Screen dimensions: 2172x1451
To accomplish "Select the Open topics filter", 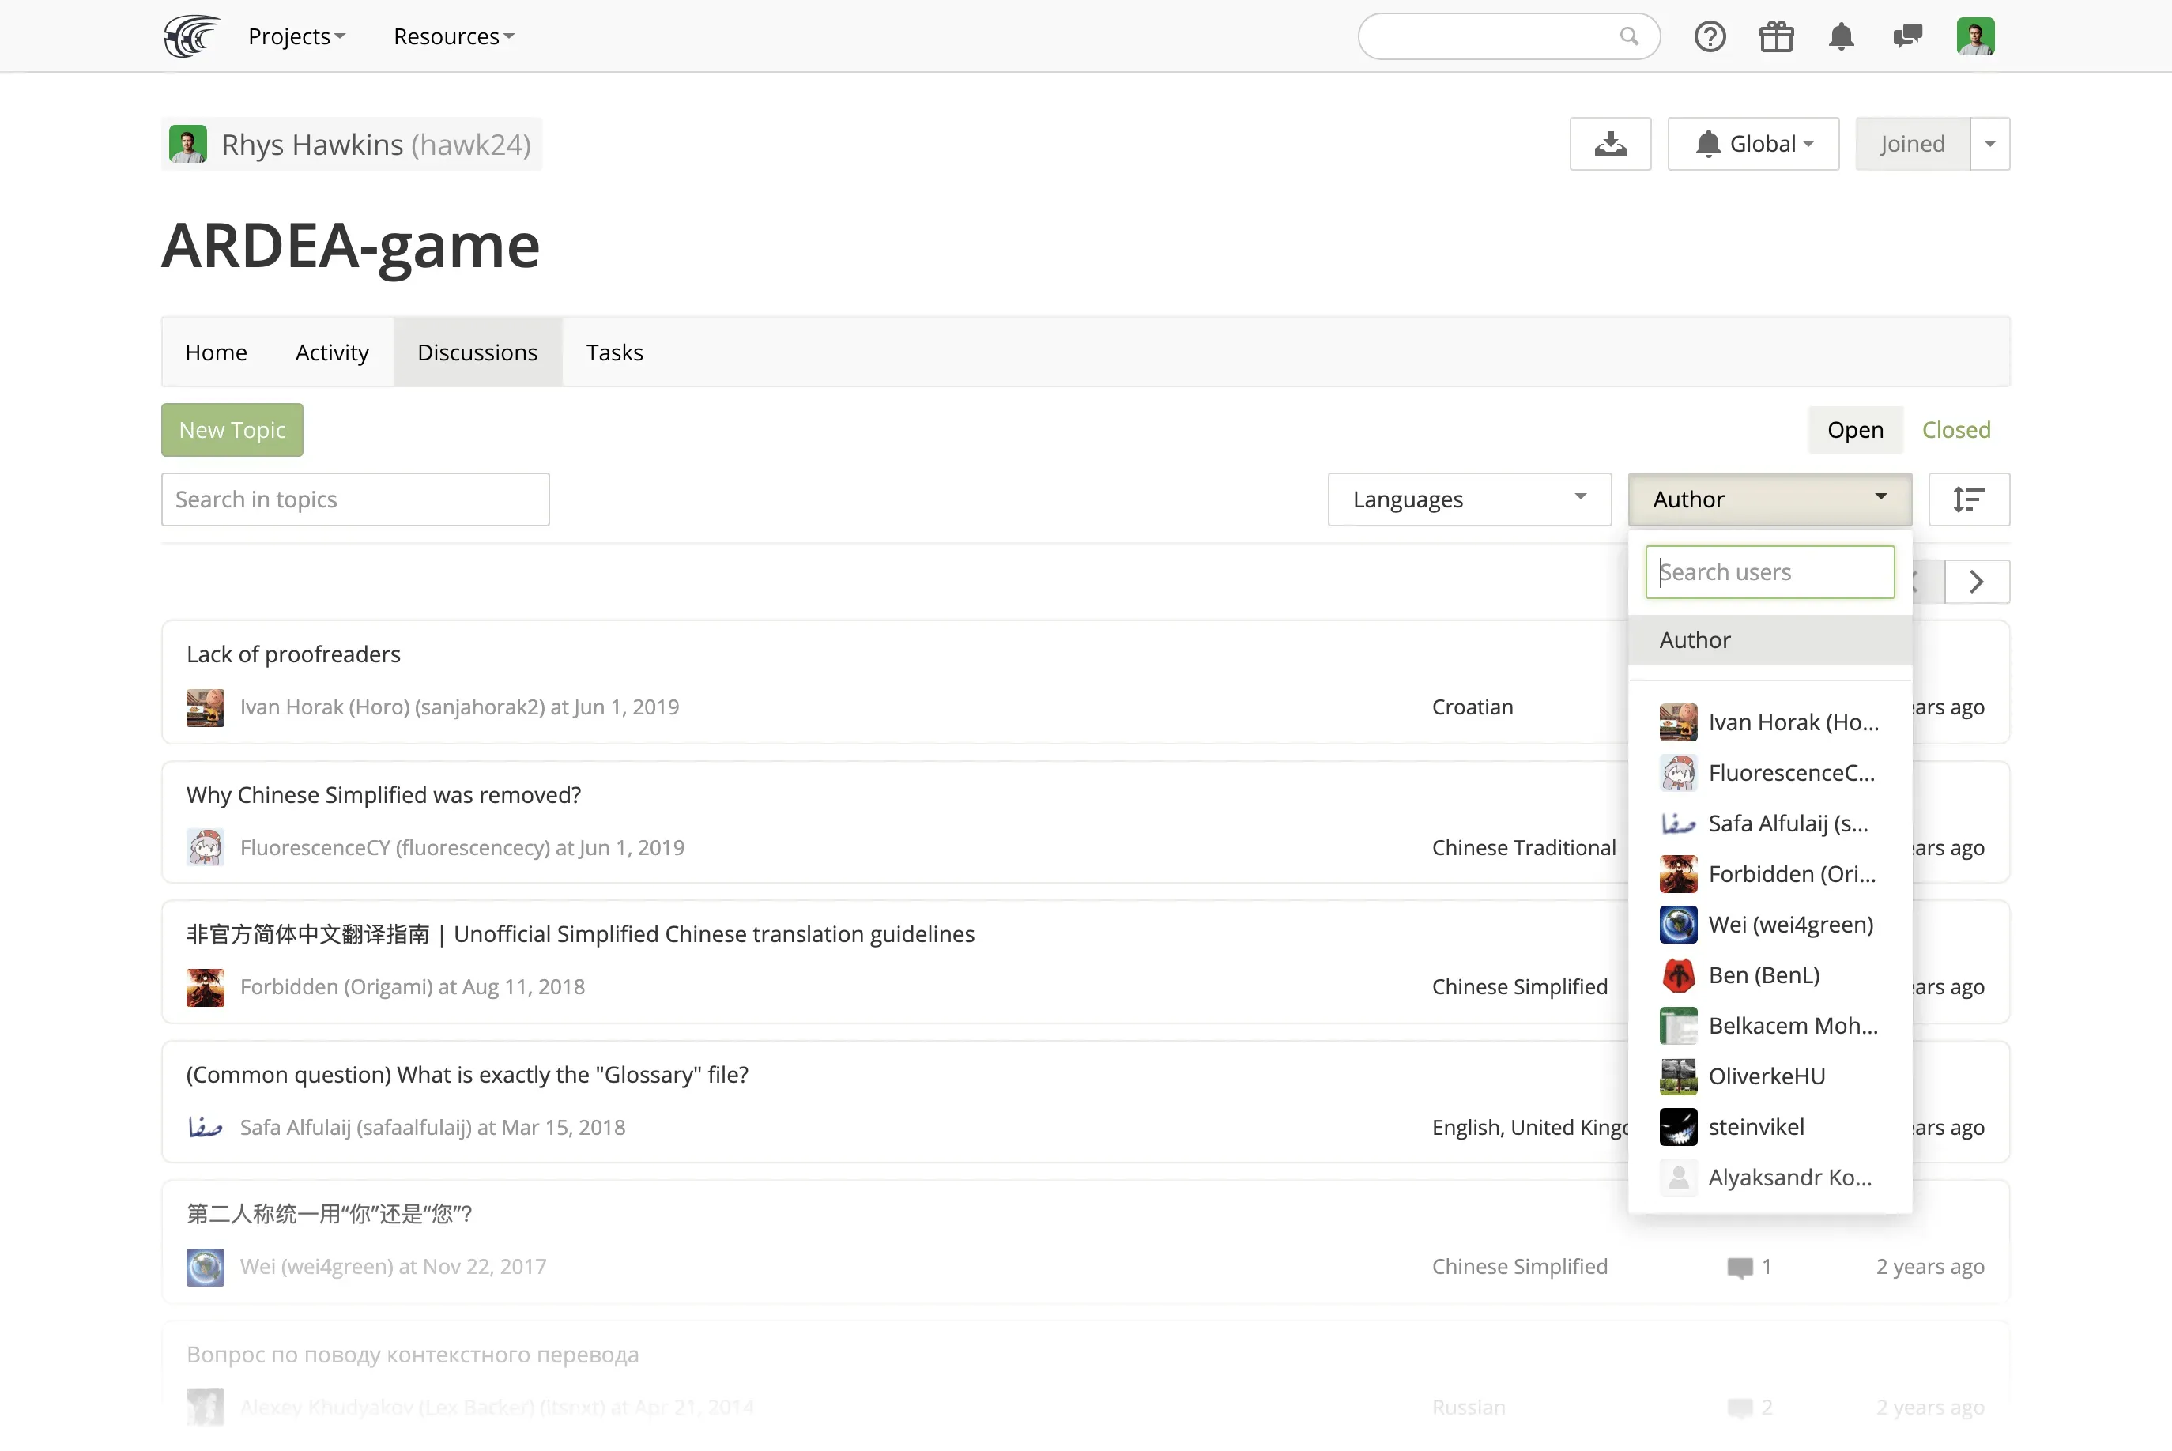I will (1854, 429).
